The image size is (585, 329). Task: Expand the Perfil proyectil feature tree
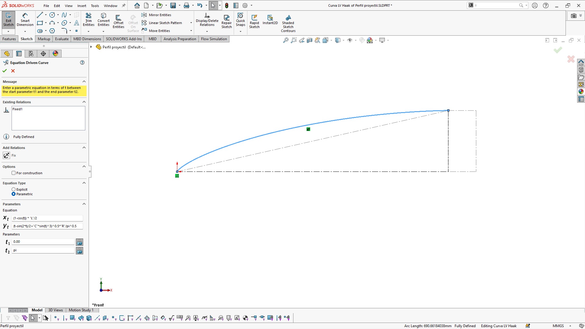(x=91, y=47)
